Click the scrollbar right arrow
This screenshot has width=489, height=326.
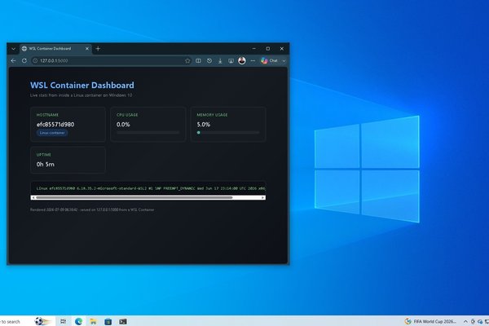[263, 197]
